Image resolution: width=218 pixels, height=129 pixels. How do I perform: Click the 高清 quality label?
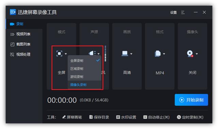(127, 73)
